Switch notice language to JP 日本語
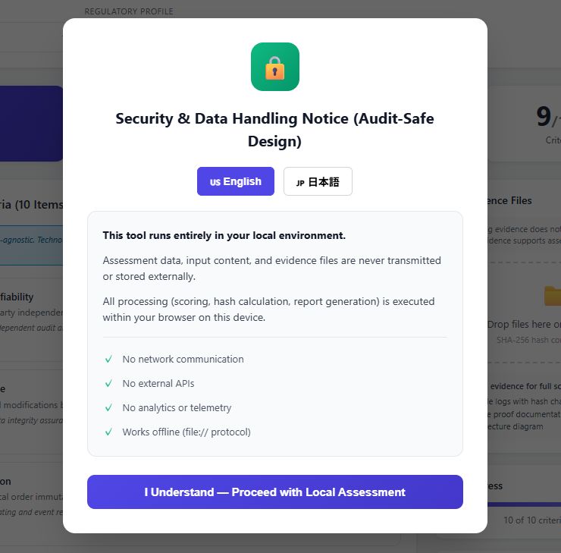Screen dimensions: 561x553 click(x=318, y=181)
